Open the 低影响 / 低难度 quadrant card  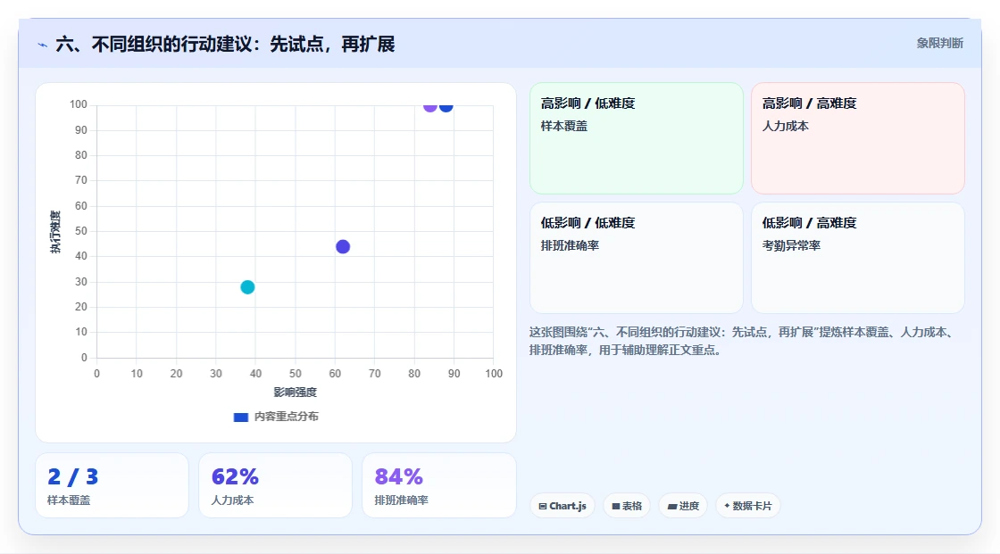pyautogui.click(x=636, y=258)
